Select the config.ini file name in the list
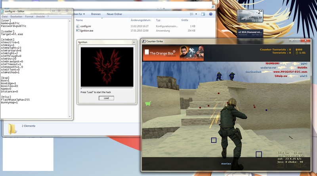The width and height of the screenshot is (317, 176). [86, 26]
